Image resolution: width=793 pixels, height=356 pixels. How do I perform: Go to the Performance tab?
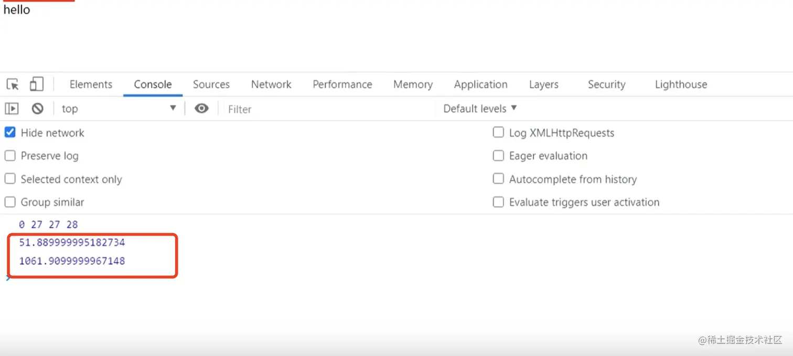pyautogui.click(x=342, y=84)
